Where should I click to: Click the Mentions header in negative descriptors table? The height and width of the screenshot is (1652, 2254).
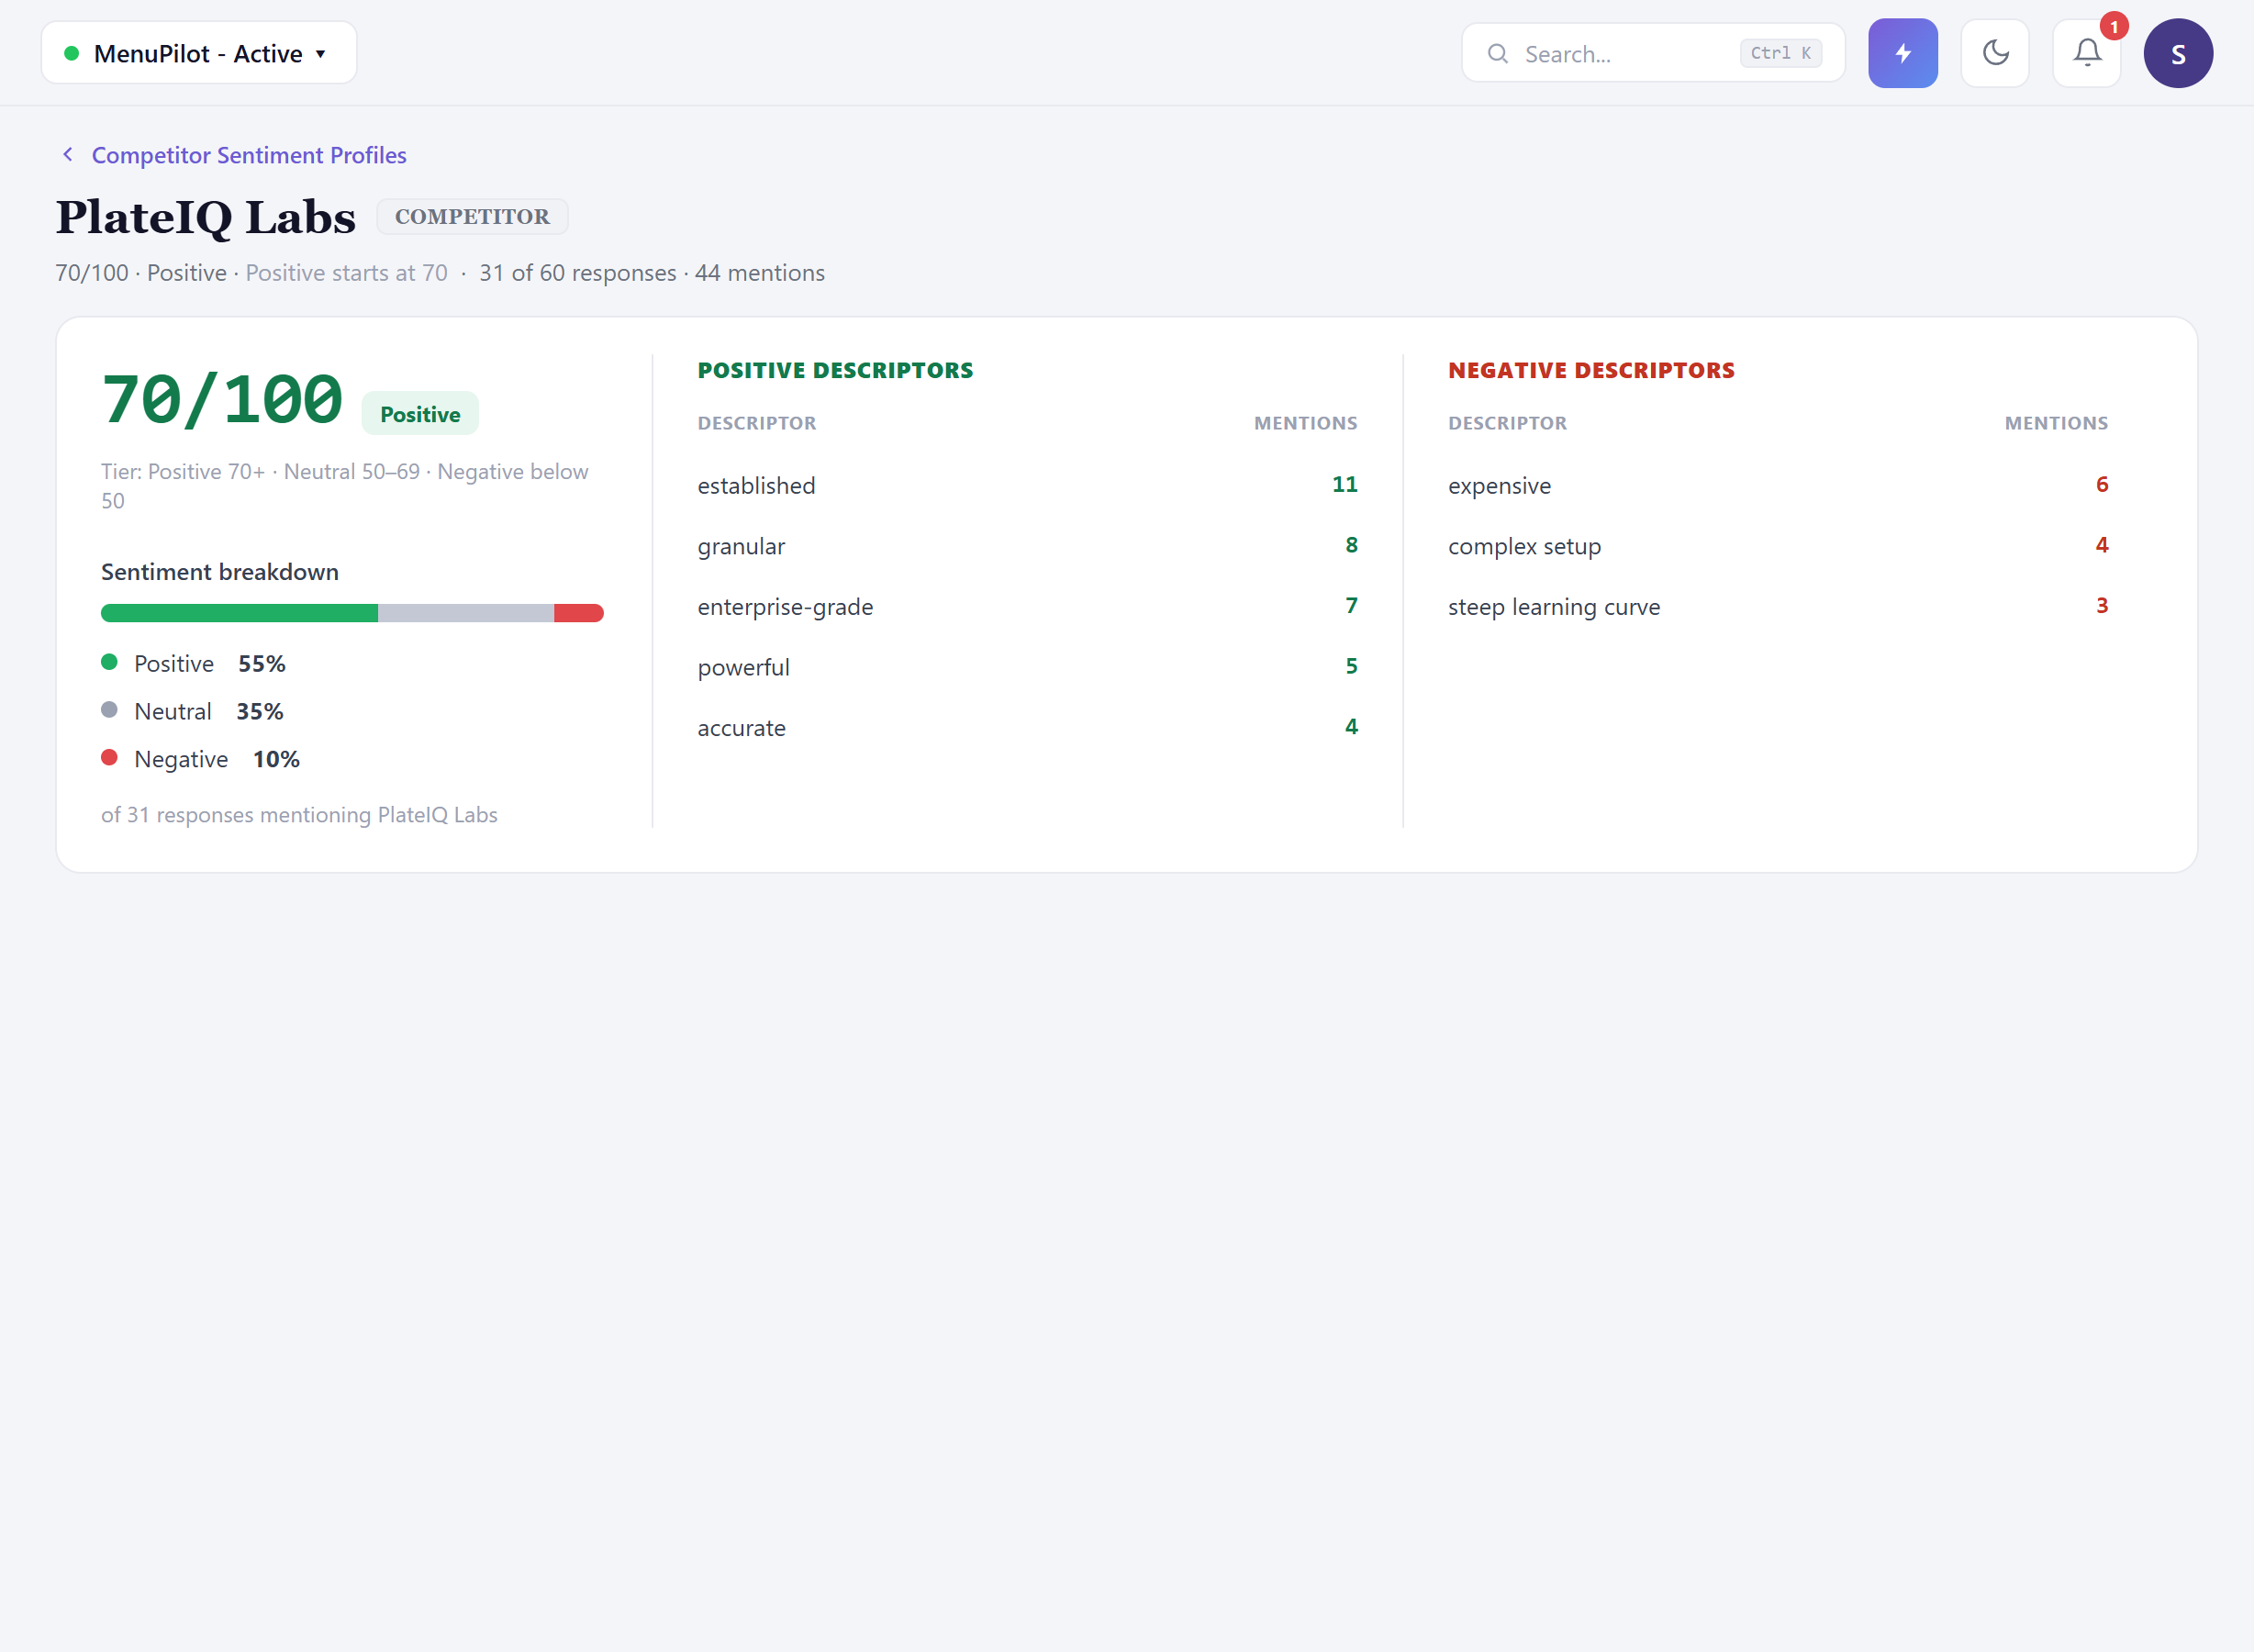coord(2056,423)
